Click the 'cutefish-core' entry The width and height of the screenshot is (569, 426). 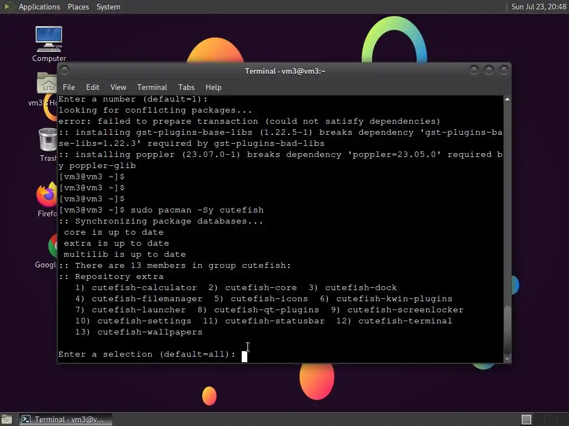tap(261, 288)
